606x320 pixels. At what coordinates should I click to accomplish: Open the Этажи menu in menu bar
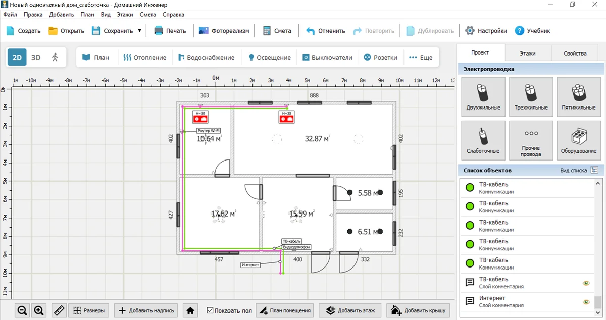coord(125,15)
